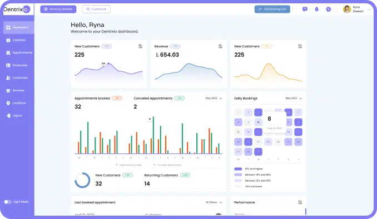Select day 7 in Daily Bookings calendar
The image size is (377, 219).
coord(298,112)
